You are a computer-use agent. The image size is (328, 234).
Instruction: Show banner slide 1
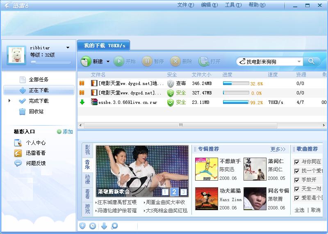point(165,192)
